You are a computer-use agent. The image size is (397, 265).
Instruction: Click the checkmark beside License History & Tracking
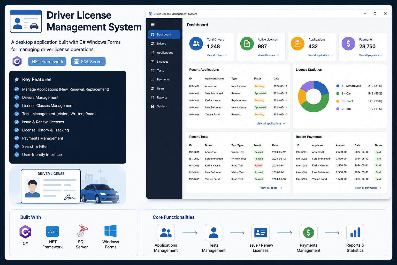17,130
